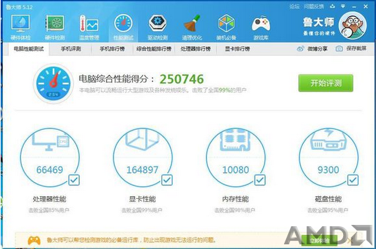
Task: Toggle the 磁盘性能 checkbox
Action: [x=352, y=180]
